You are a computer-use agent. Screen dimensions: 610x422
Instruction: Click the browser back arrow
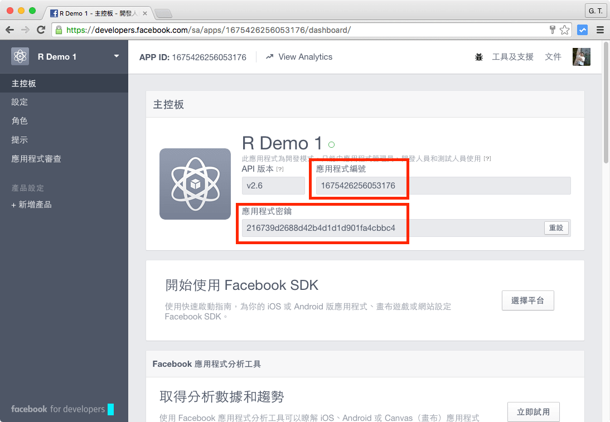10,30
